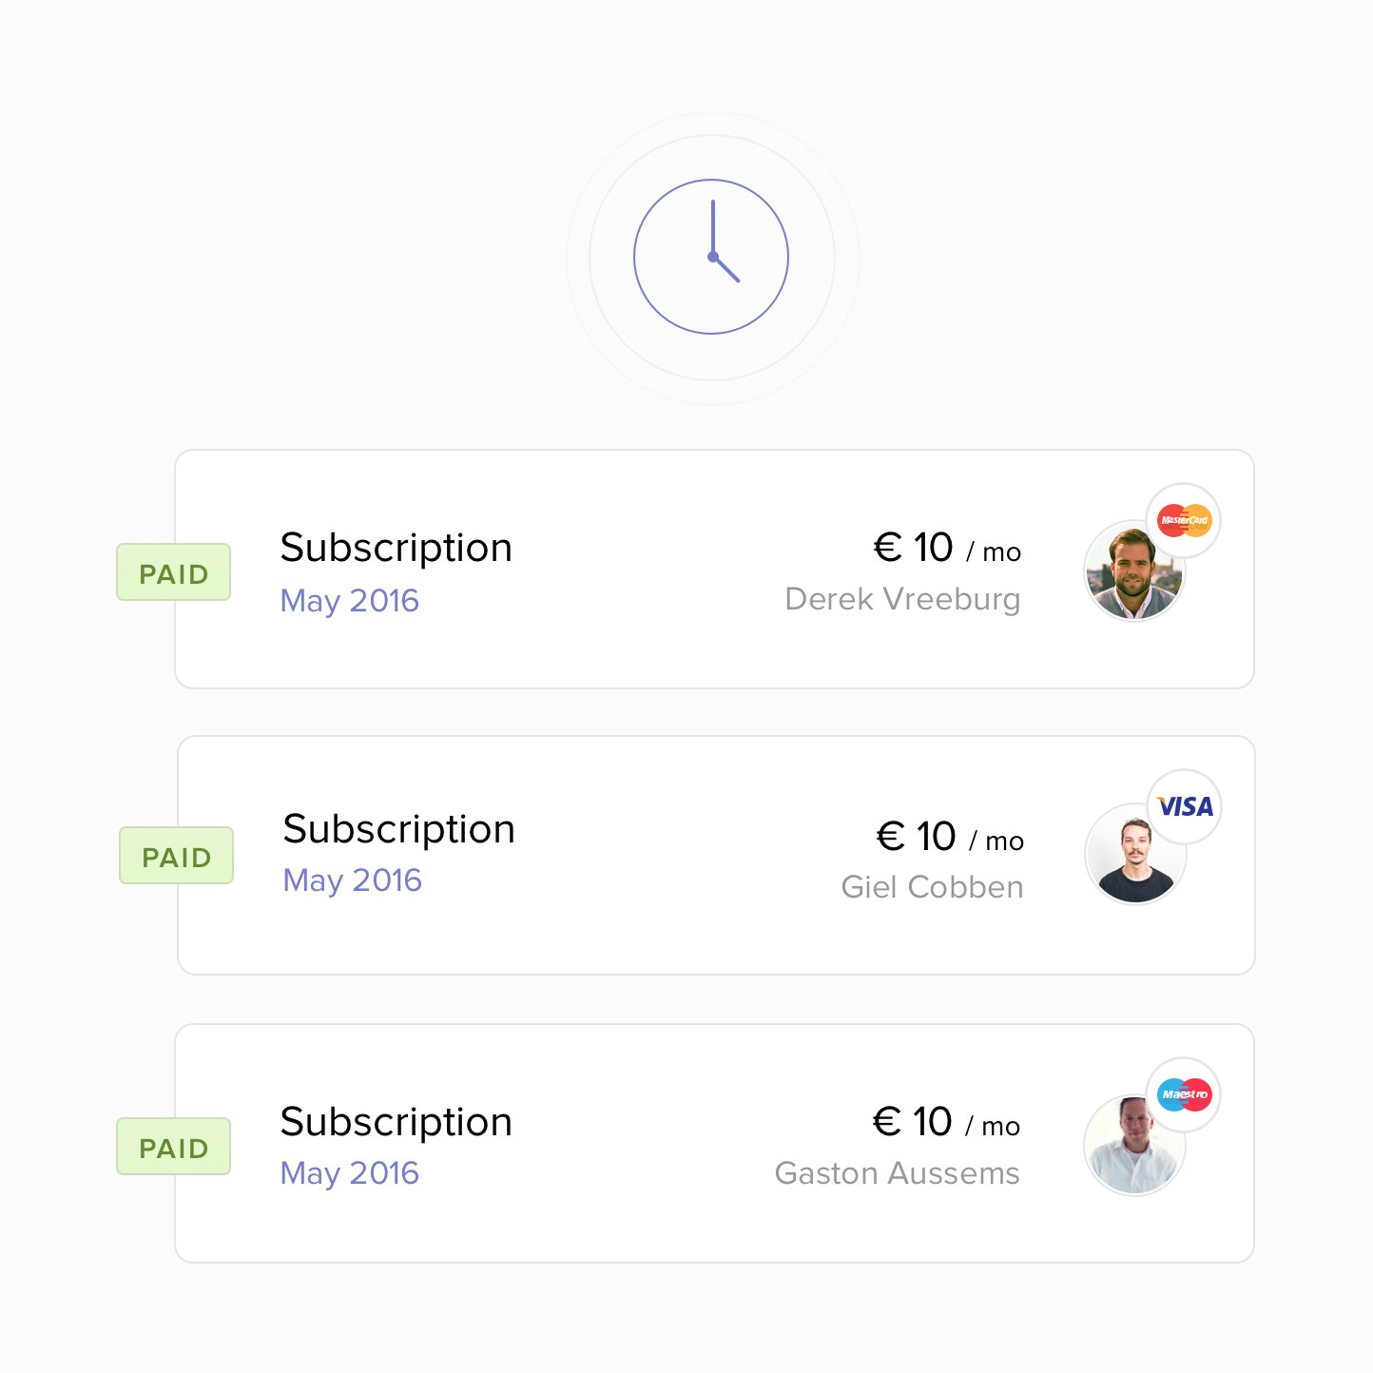
Task: Click the Maestro logo badge
Action: coord(1184,1094)
